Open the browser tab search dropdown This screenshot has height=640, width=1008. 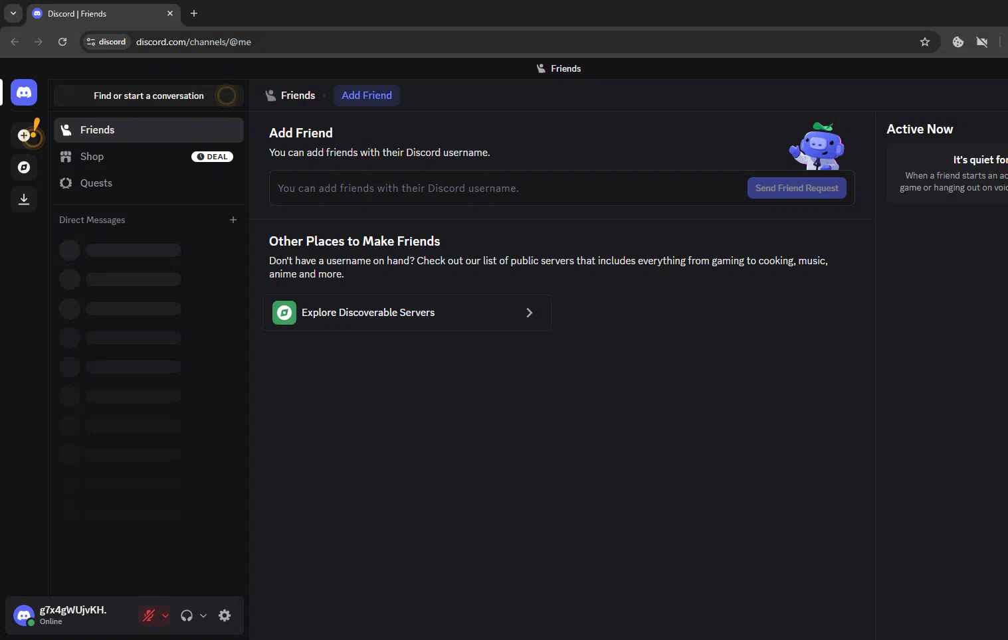[13, 13]
